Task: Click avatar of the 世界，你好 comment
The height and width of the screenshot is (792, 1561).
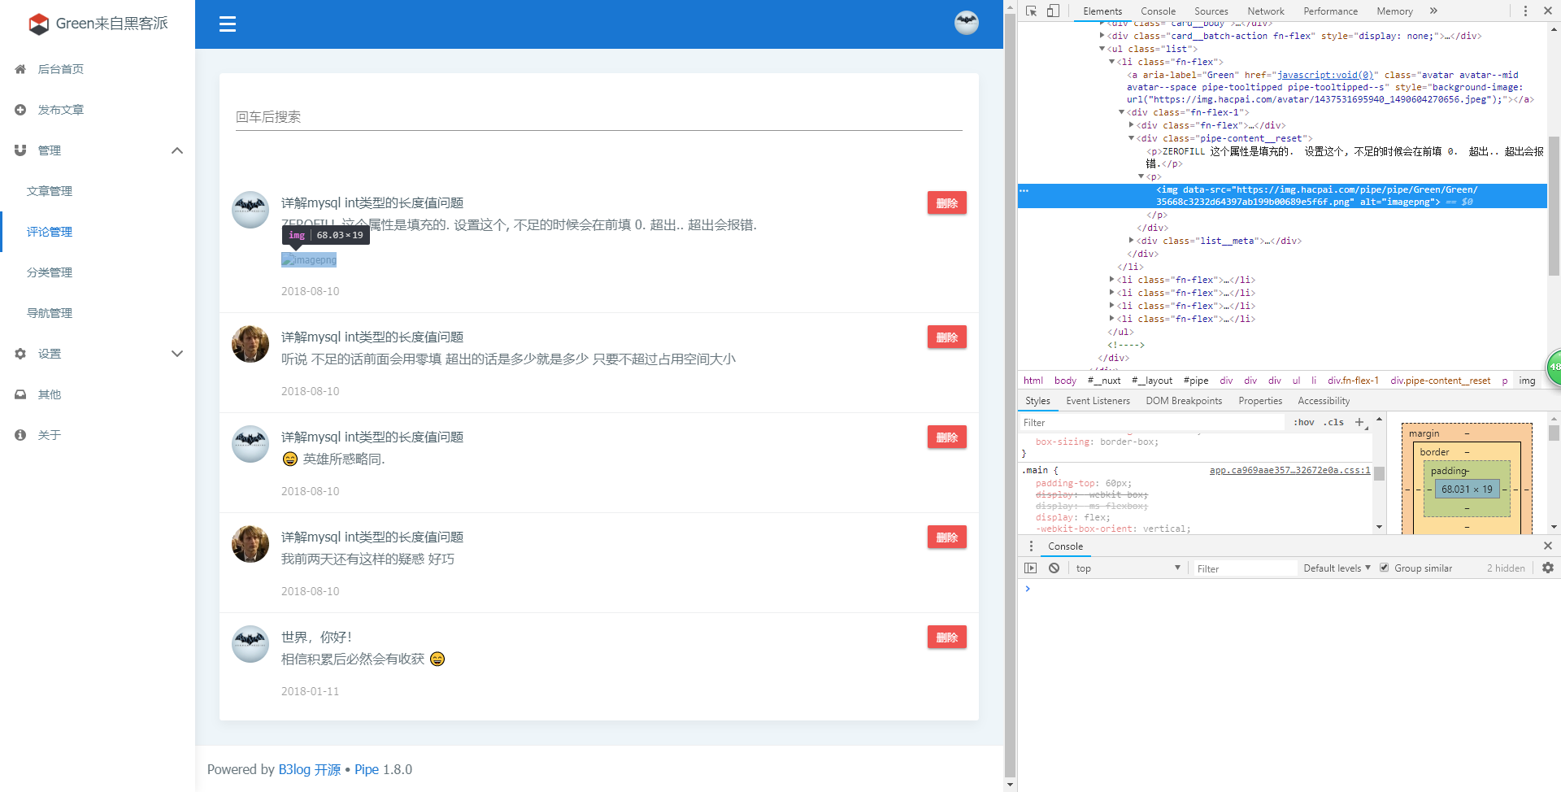Action: 250,643
